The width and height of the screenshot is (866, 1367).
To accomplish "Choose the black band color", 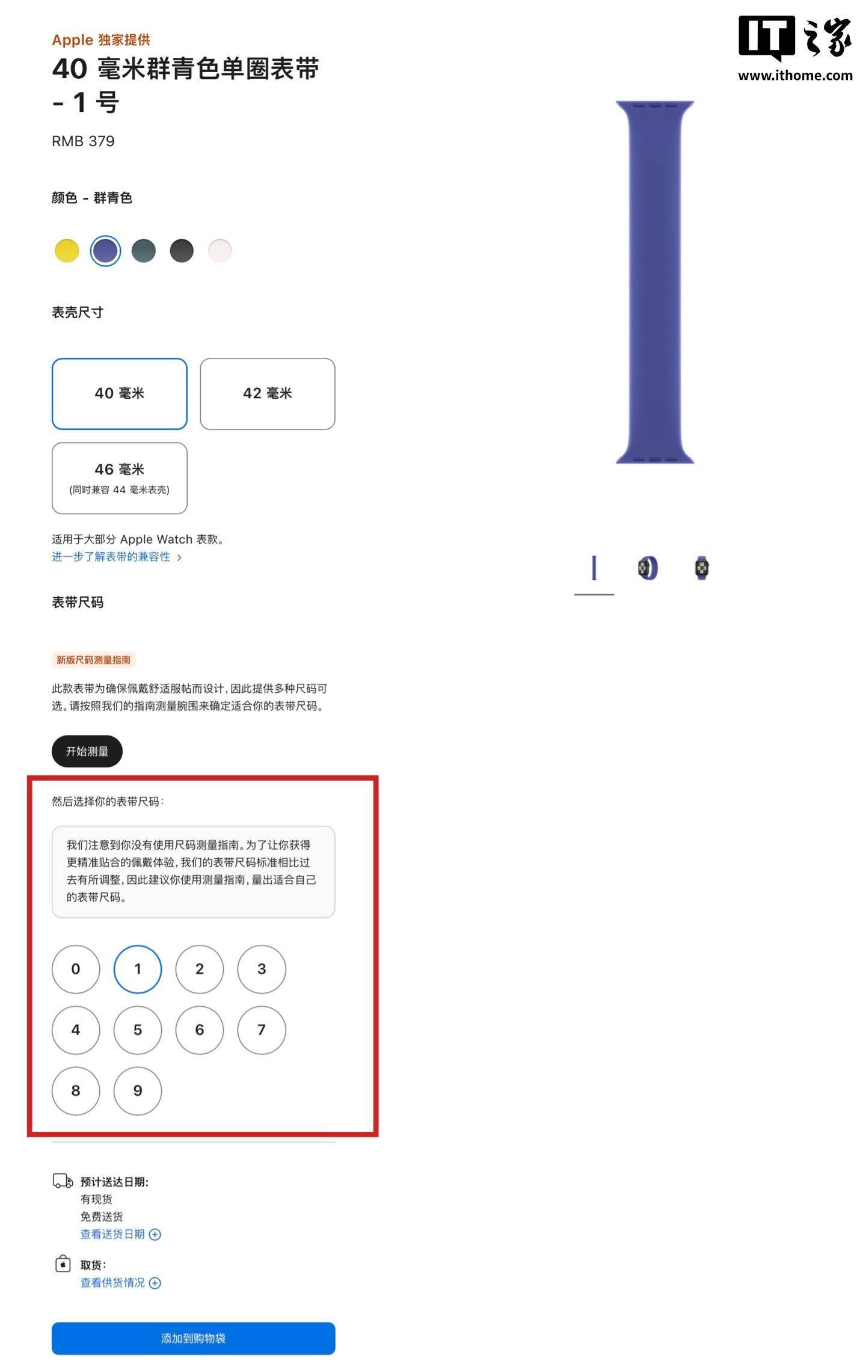I will [182, 251].
